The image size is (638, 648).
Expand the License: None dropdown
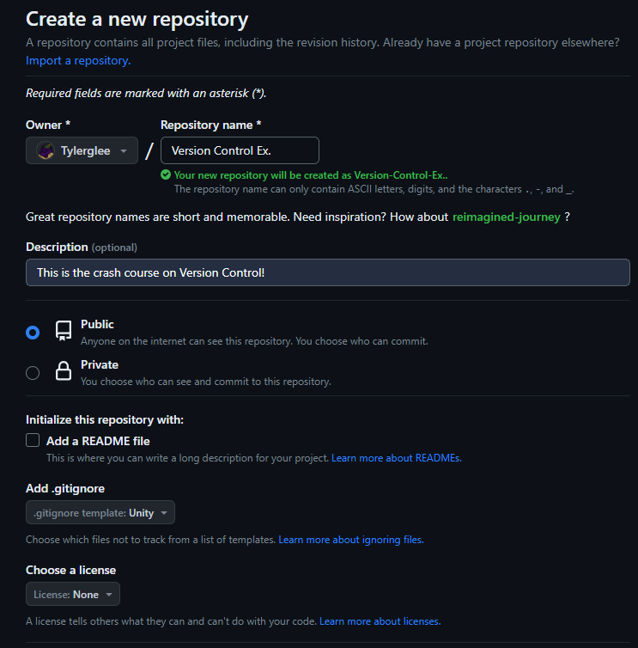click(x=73, y=594)
